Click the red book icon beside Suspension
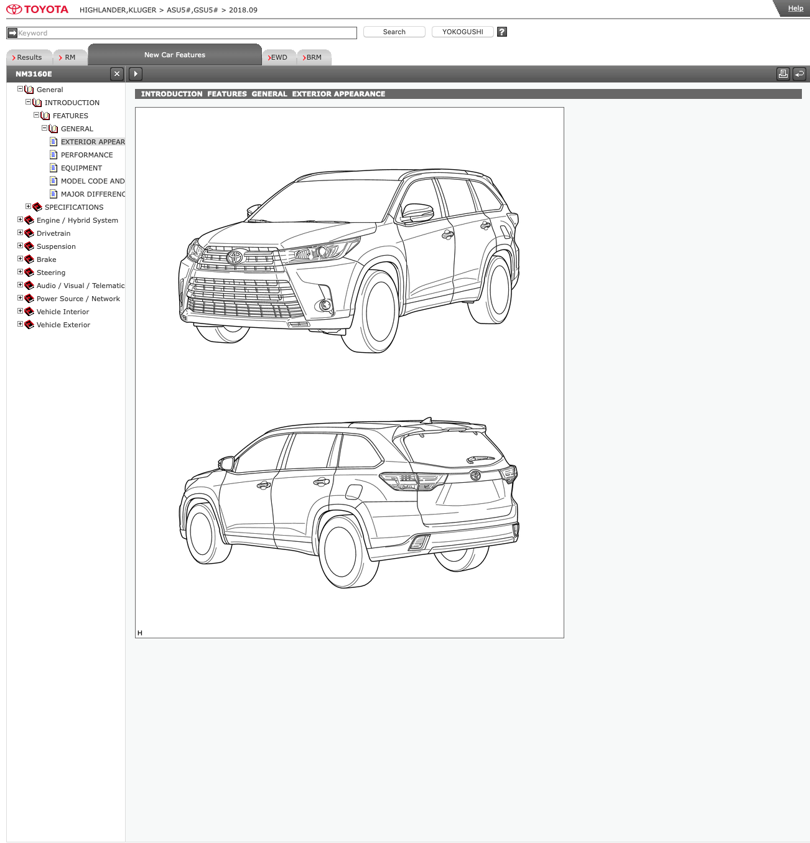810x843 pixels. [x=29, y=246]
